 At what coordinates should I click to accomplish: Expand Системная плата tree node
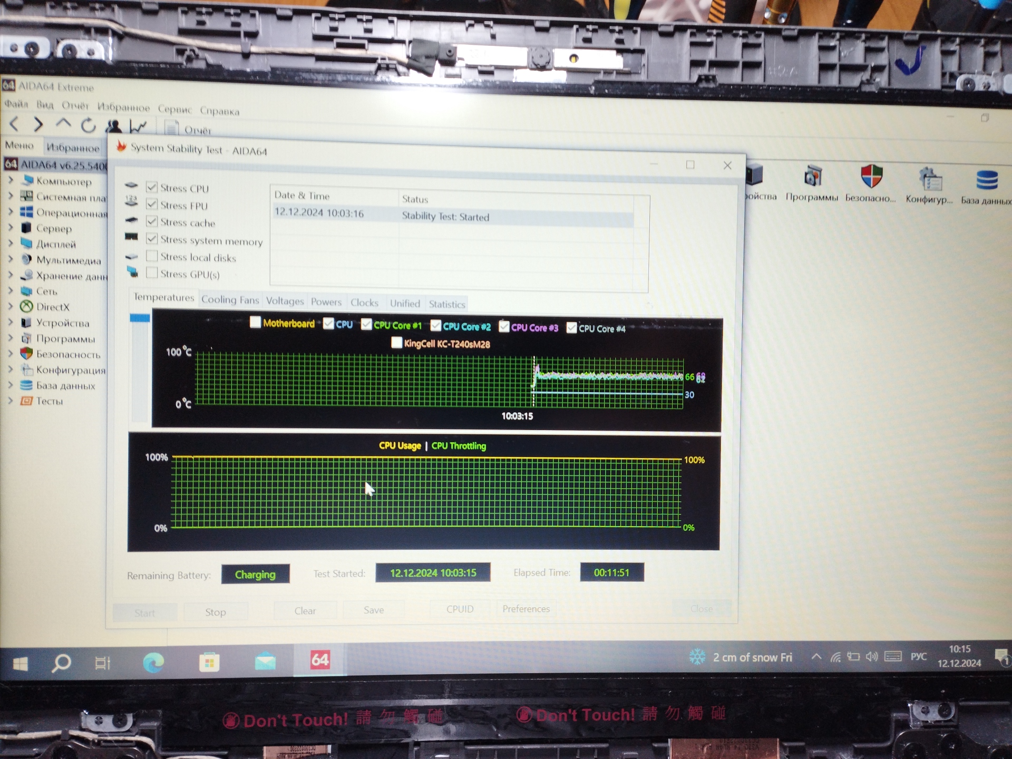coord(10,196)
